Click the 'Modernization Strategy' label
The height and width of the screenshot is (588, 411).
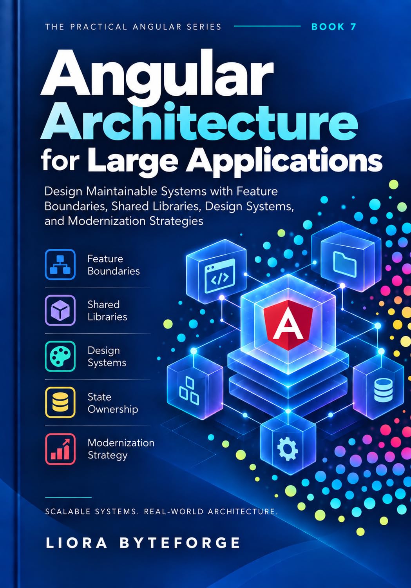pos(121,449)
